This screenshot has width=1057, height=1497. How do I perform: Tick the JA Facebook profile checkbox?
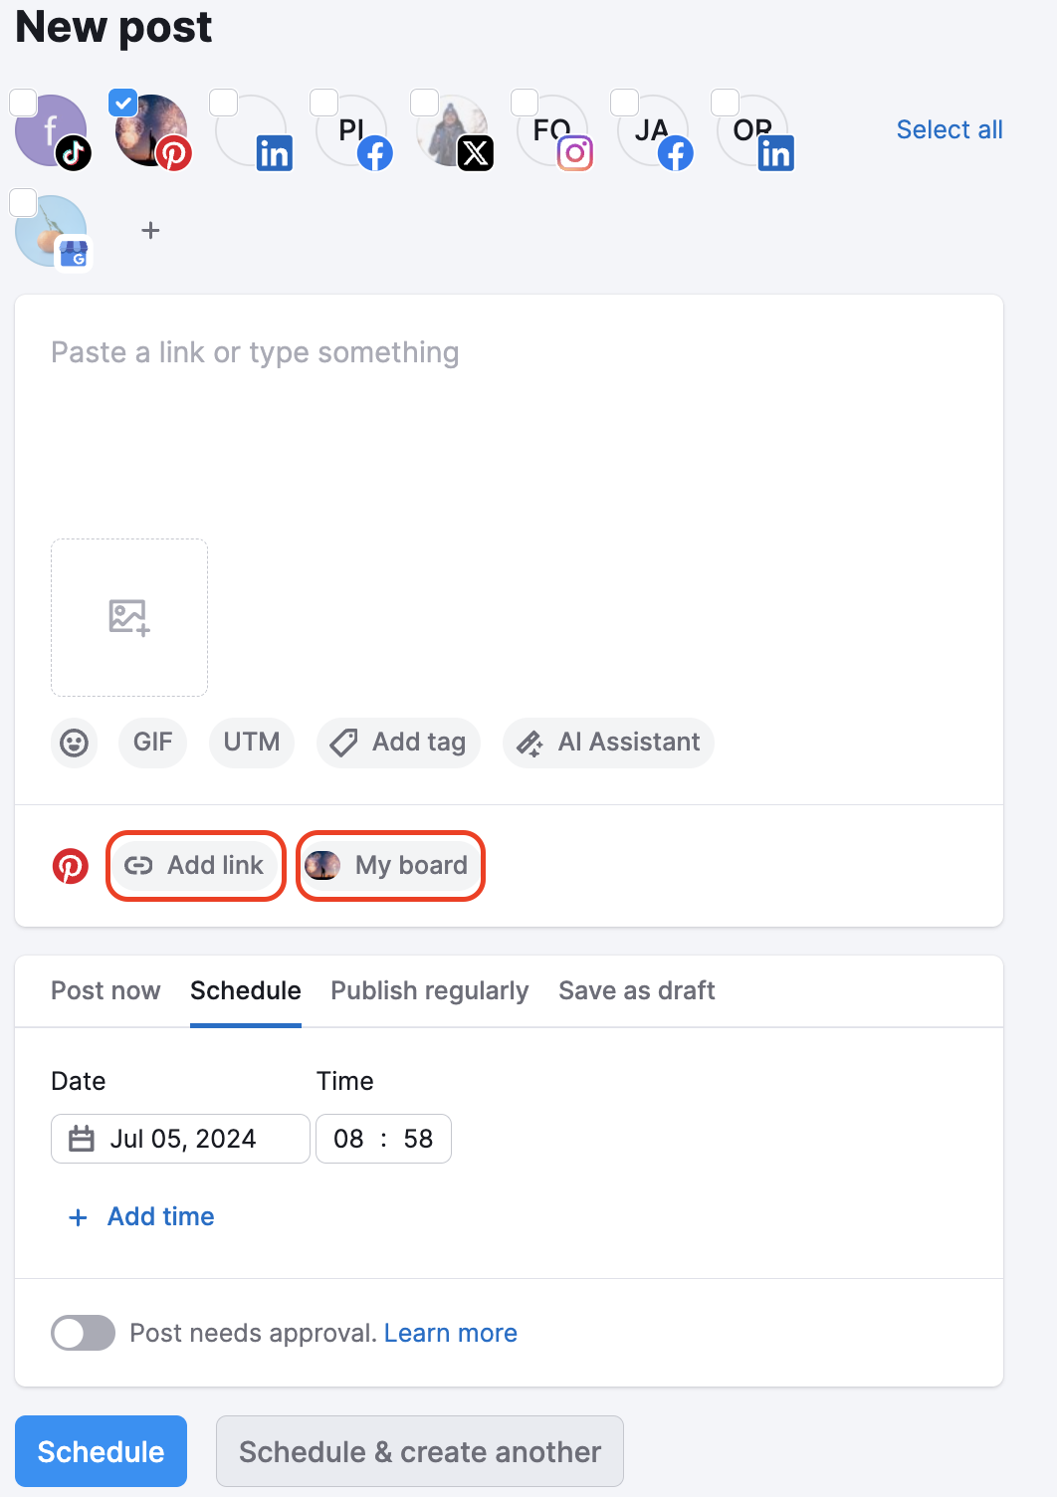[x=625, y=103]
